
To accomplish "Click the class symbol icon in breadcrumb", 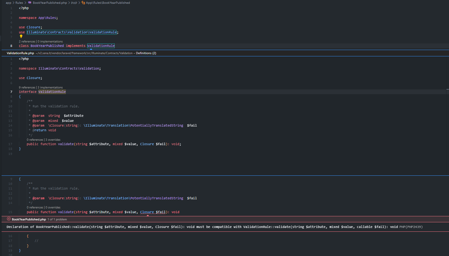I will (83, 3).
